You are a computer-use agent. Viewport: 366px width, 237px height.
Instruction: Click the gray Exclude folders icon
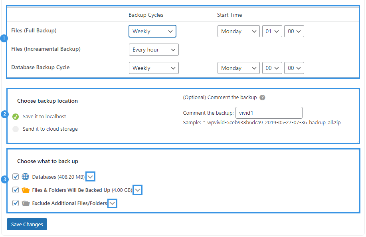(26, 203)
